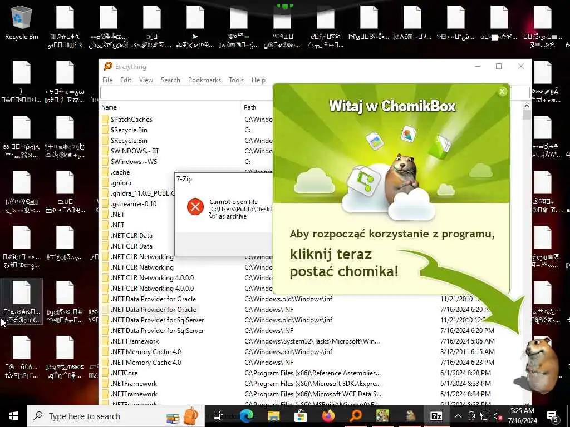Switch to 7-Zip taskbar icon

pos(436,416)
